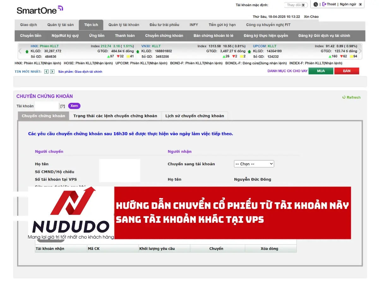Open the INFY menu
The height and width of the screenshot is (284, 379).
tap(194, 25)
